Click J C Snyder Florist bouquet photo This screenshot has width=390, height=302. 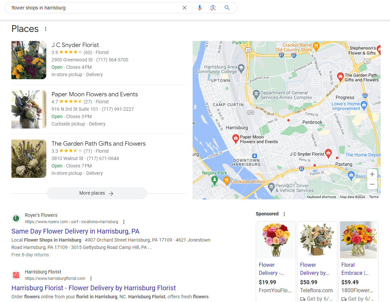pyautogui.click(x=29, y=60)
